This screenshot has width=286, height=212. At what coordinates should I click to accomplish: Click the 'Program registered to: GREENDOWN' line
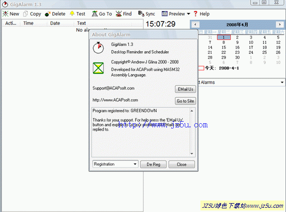(x=125, y=111)
